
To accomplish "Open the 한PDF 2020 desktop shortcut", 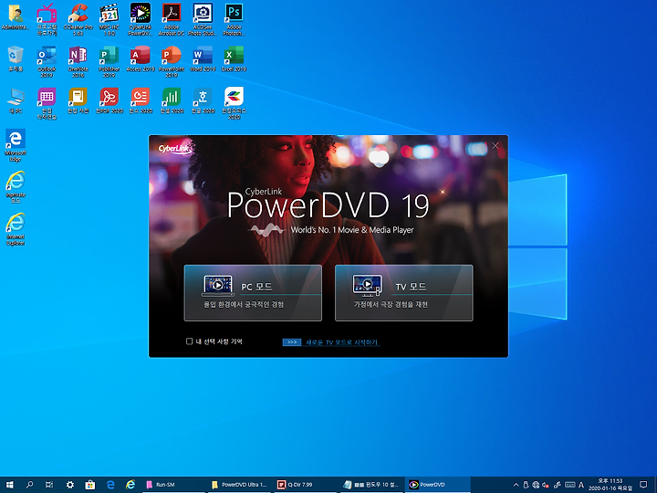I will [109, 100].
